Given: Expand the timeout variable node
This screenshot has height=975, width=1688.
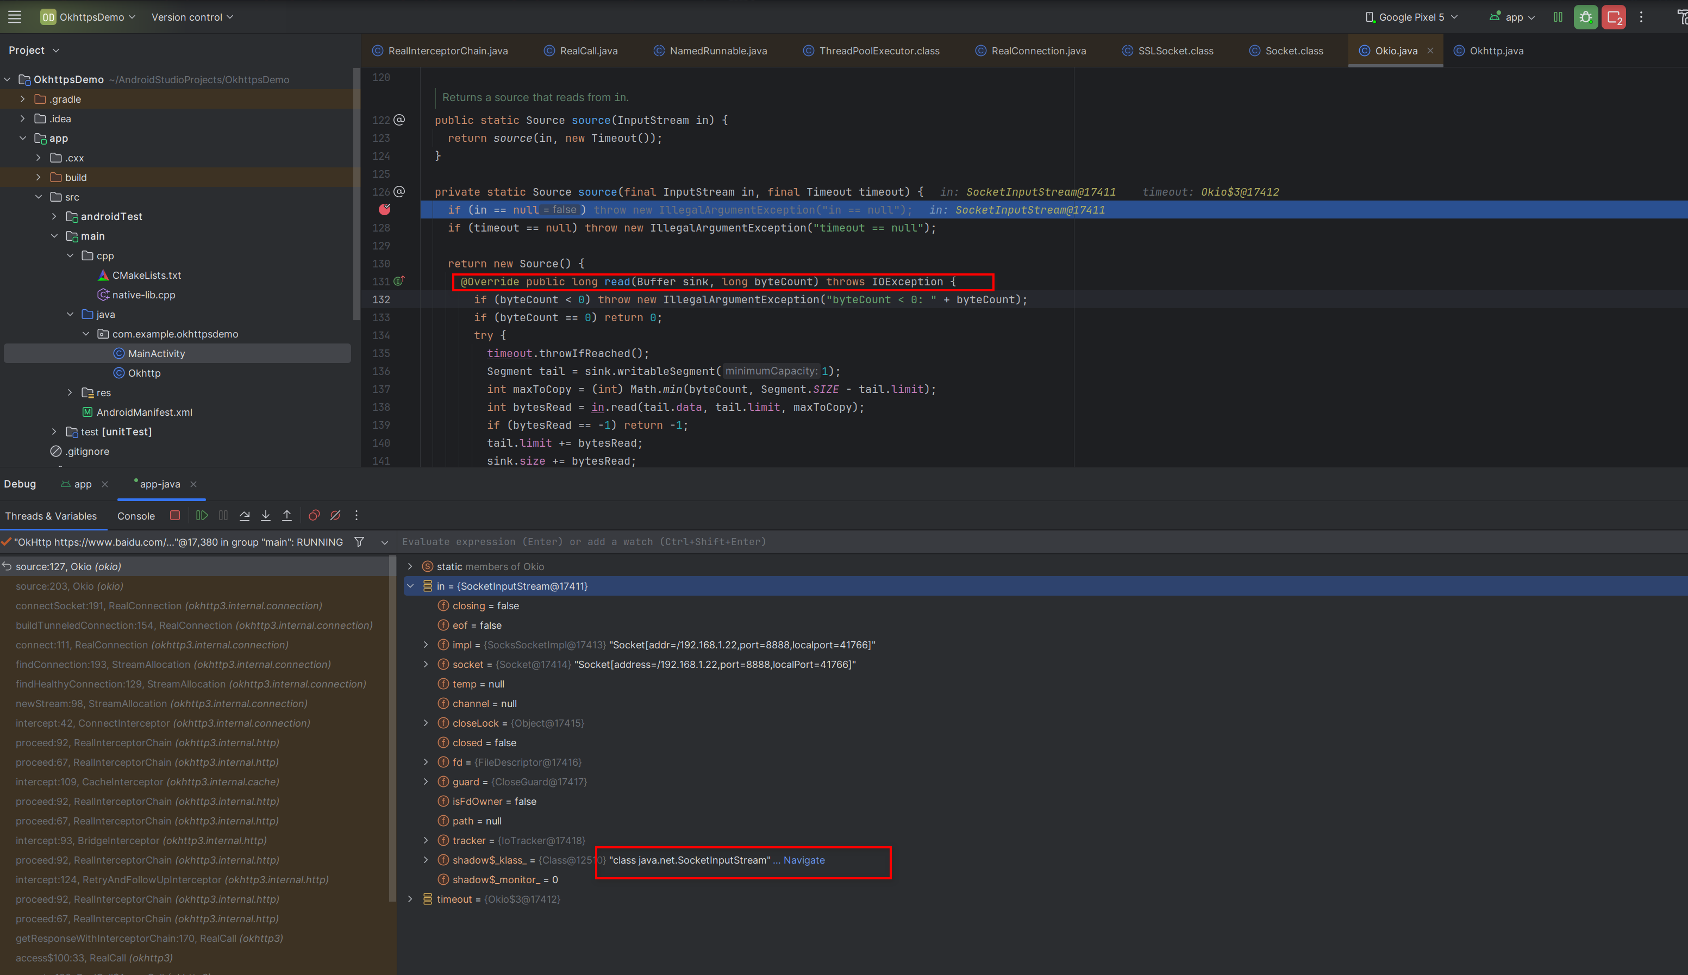Looking at the screenshot, I should click(x=410, y=899).
